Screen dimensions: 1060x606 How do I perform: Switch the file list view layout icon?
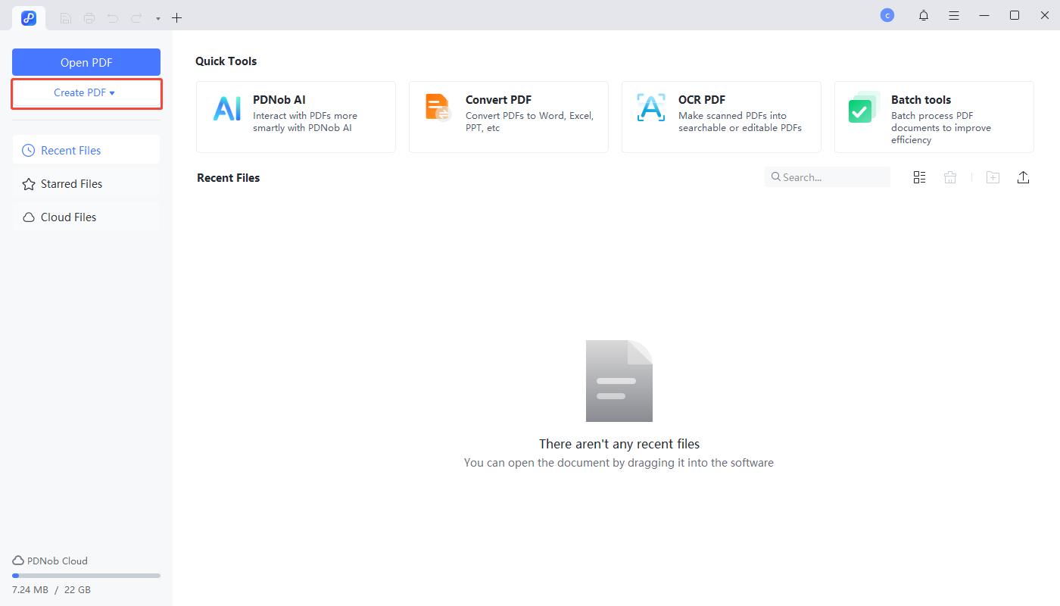(919, 176)
